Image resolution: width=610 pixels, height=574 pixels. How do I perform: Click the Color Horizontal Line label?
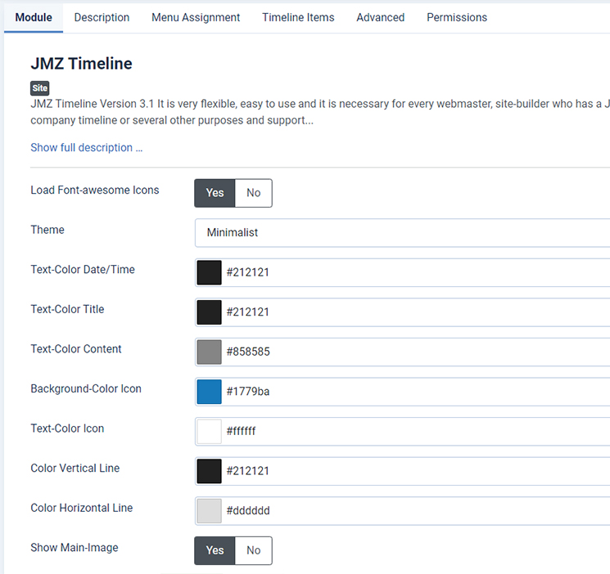[82, 508]
